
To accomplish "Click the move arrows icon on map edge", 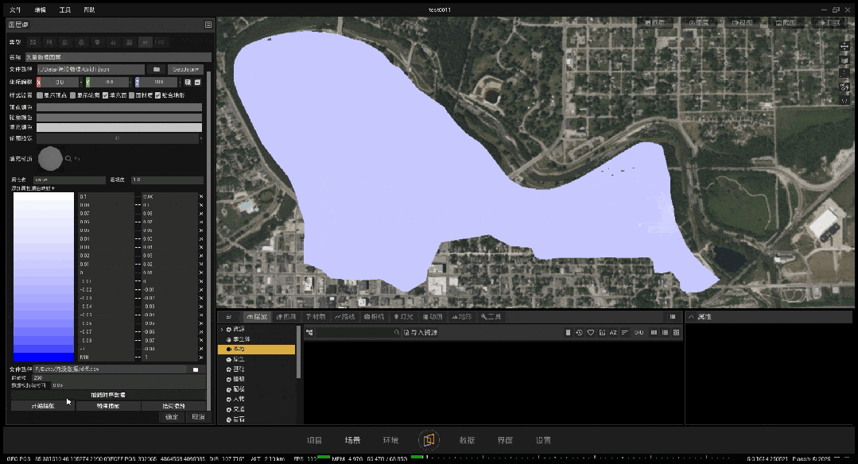I will tap(844, 46).
